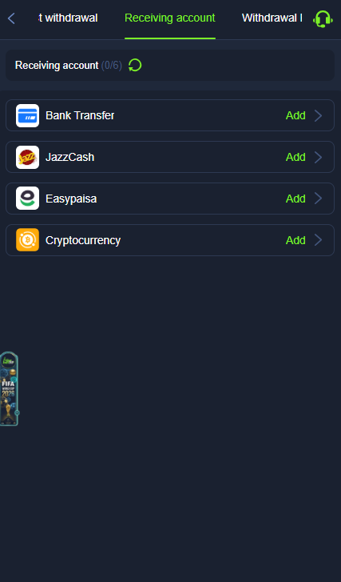
Task: Switch to the partially visible withdrawal tab on left
Action: coord(68,18)
